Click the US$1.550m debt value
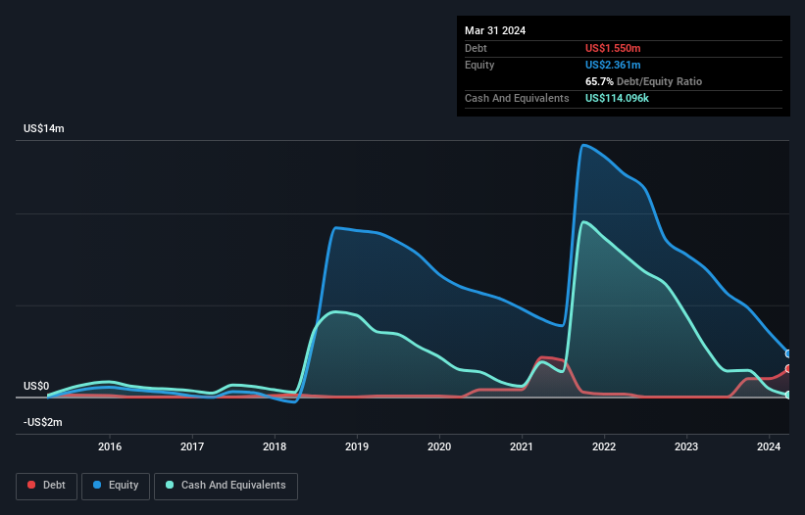This screenshot has height=515, width=805. [613, 48]
